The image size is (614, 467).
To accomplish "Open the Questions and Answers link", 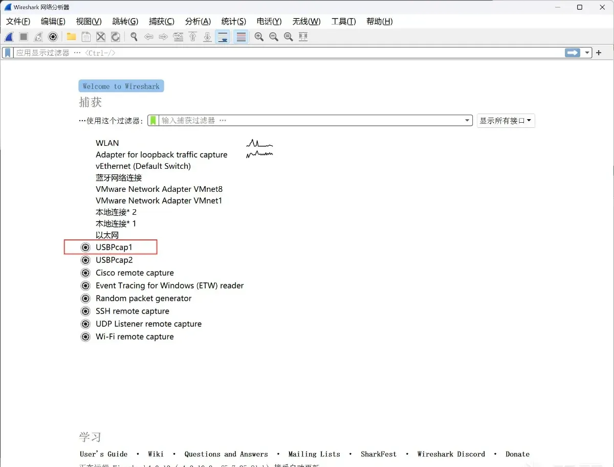I will (x=226, y=454).
